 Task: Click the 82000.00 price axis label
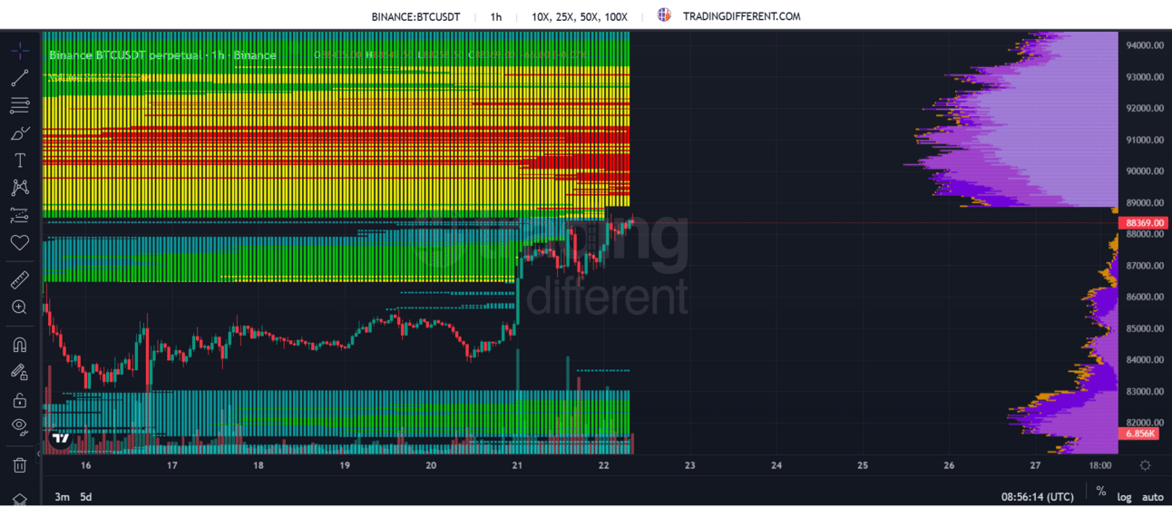tap(1145, 423)
